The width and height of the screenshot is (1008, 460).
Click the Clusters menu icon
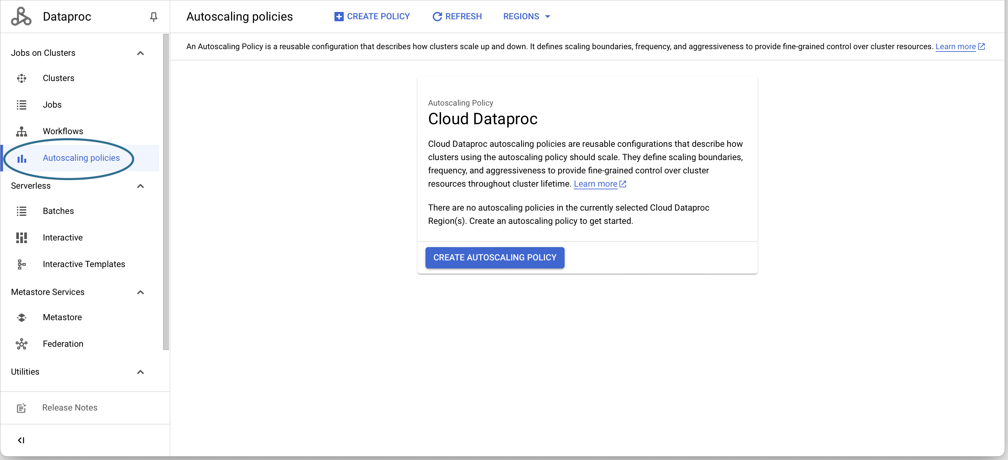click(21, 78)
